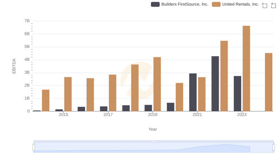Toggle Builders FirstSource, Inc. legend series
This screenshot has height=161, width=280.
(x=180, y=4)
